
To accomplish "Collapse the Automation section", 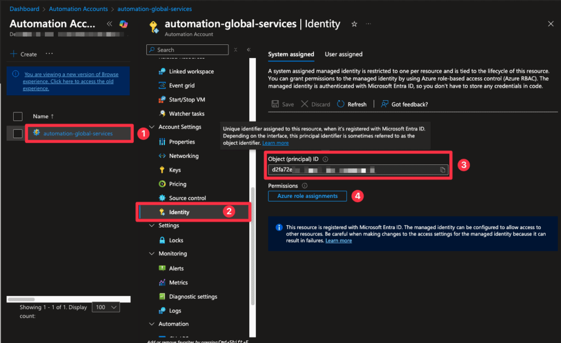I will (152, 324).
